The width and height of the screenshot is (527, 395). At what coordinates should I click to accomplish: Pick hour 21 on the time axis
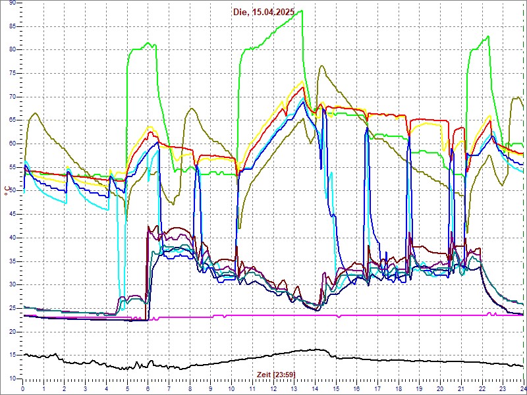click(x=461, y=388)
